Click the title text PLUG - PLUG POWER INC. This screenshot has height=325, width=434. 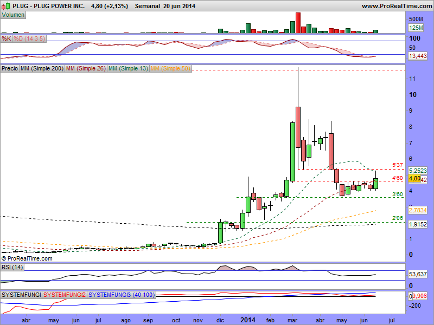49,6
